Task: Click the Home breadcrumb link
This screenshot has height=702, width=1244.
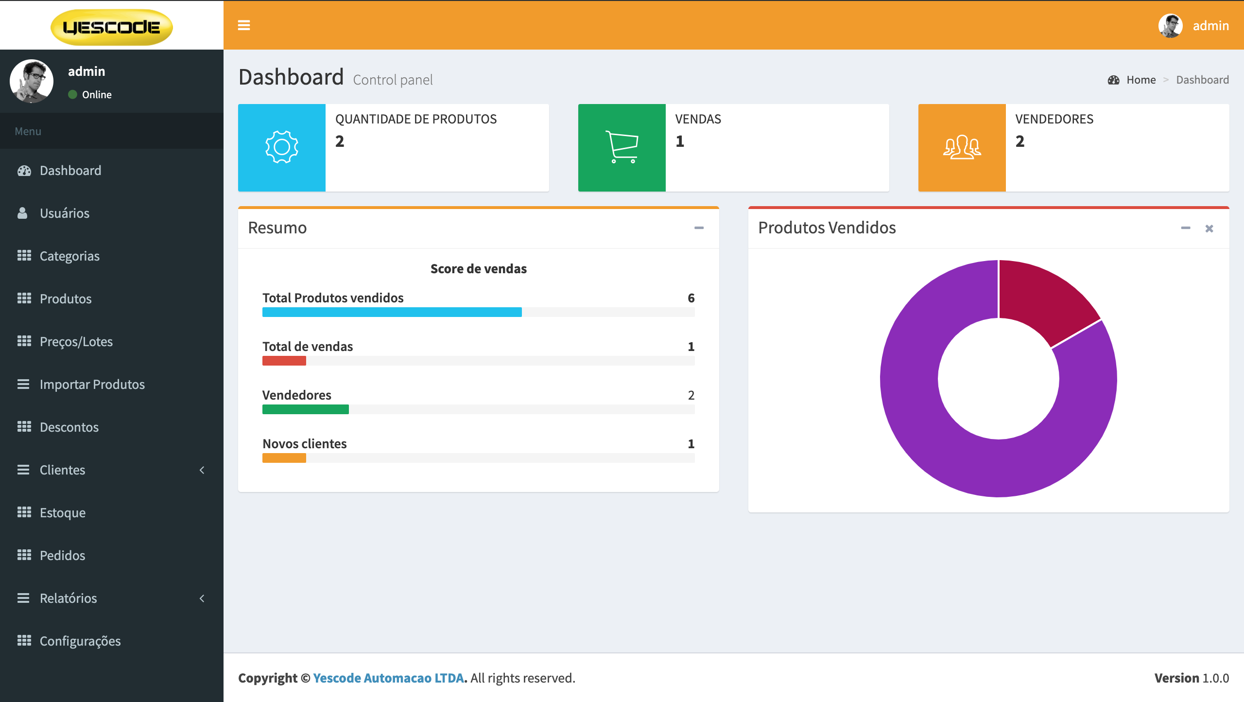Action: (x=1141, y=80)
